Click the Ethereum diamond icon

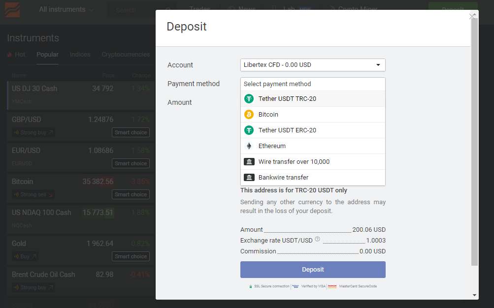pyautogui.click(x=249, y=146)
